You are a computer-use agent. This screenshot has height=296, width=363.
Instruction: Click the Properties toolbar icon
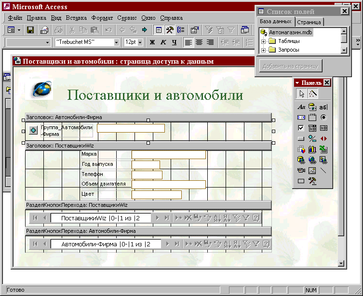point(194,30)
